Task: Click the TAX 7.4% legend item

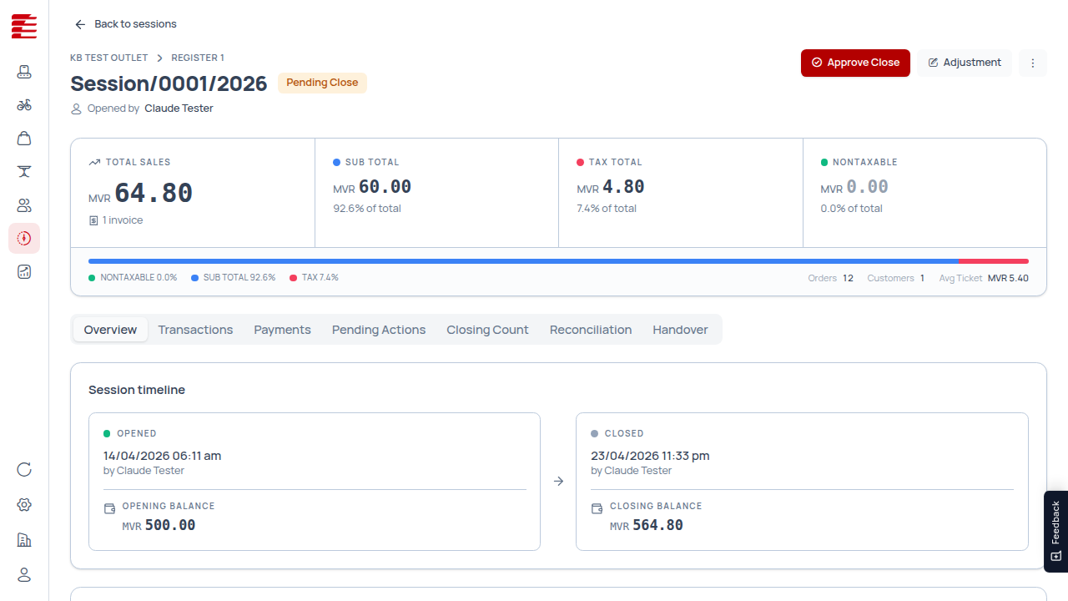Action: [315, 278]
